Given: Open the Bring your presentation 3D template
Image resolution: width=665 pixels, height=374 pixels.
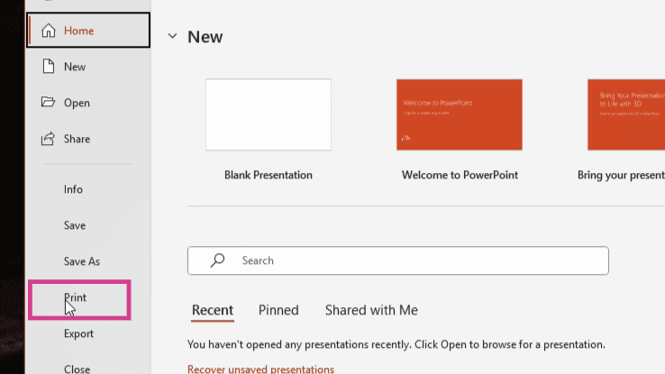Looking at the screenshot, I should [626, 114].
